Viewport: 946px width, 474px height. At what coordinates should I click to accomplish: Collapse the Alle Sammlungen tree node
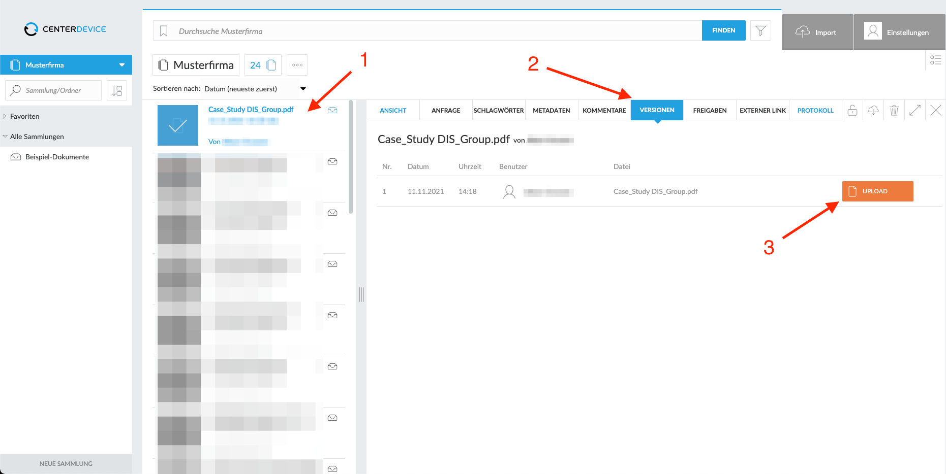(x=5, y=137)
